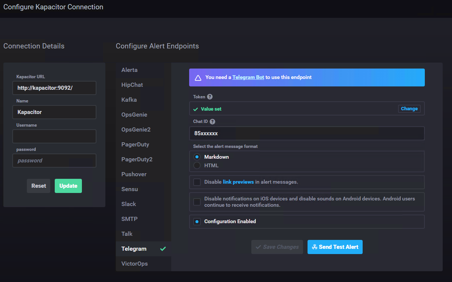The width and height of the screenshot is (452, 282).
Task: Open the Slack endpoint tab
Action: coord(129,204)
